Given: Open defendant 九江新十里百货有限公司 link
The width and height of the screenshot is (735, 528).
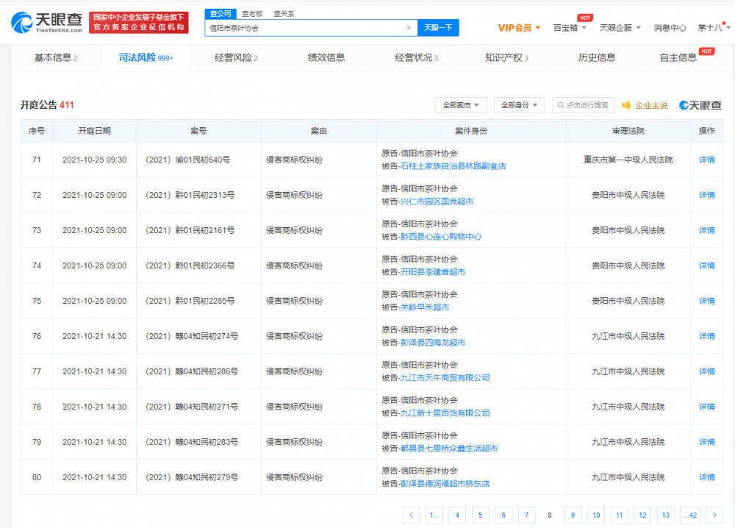Looking at the screenshot, I should (445, 413).
